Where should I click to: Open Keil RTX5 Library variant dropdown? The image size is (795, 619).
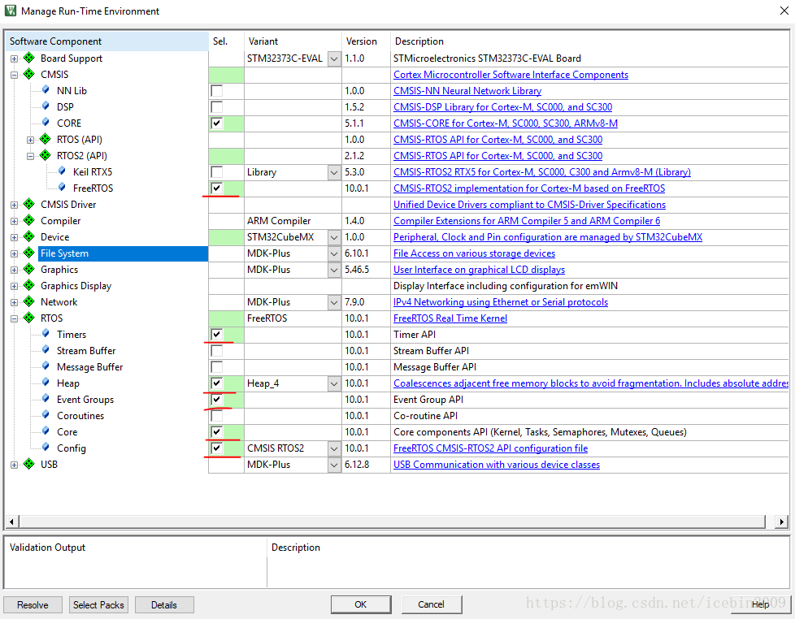334,172
